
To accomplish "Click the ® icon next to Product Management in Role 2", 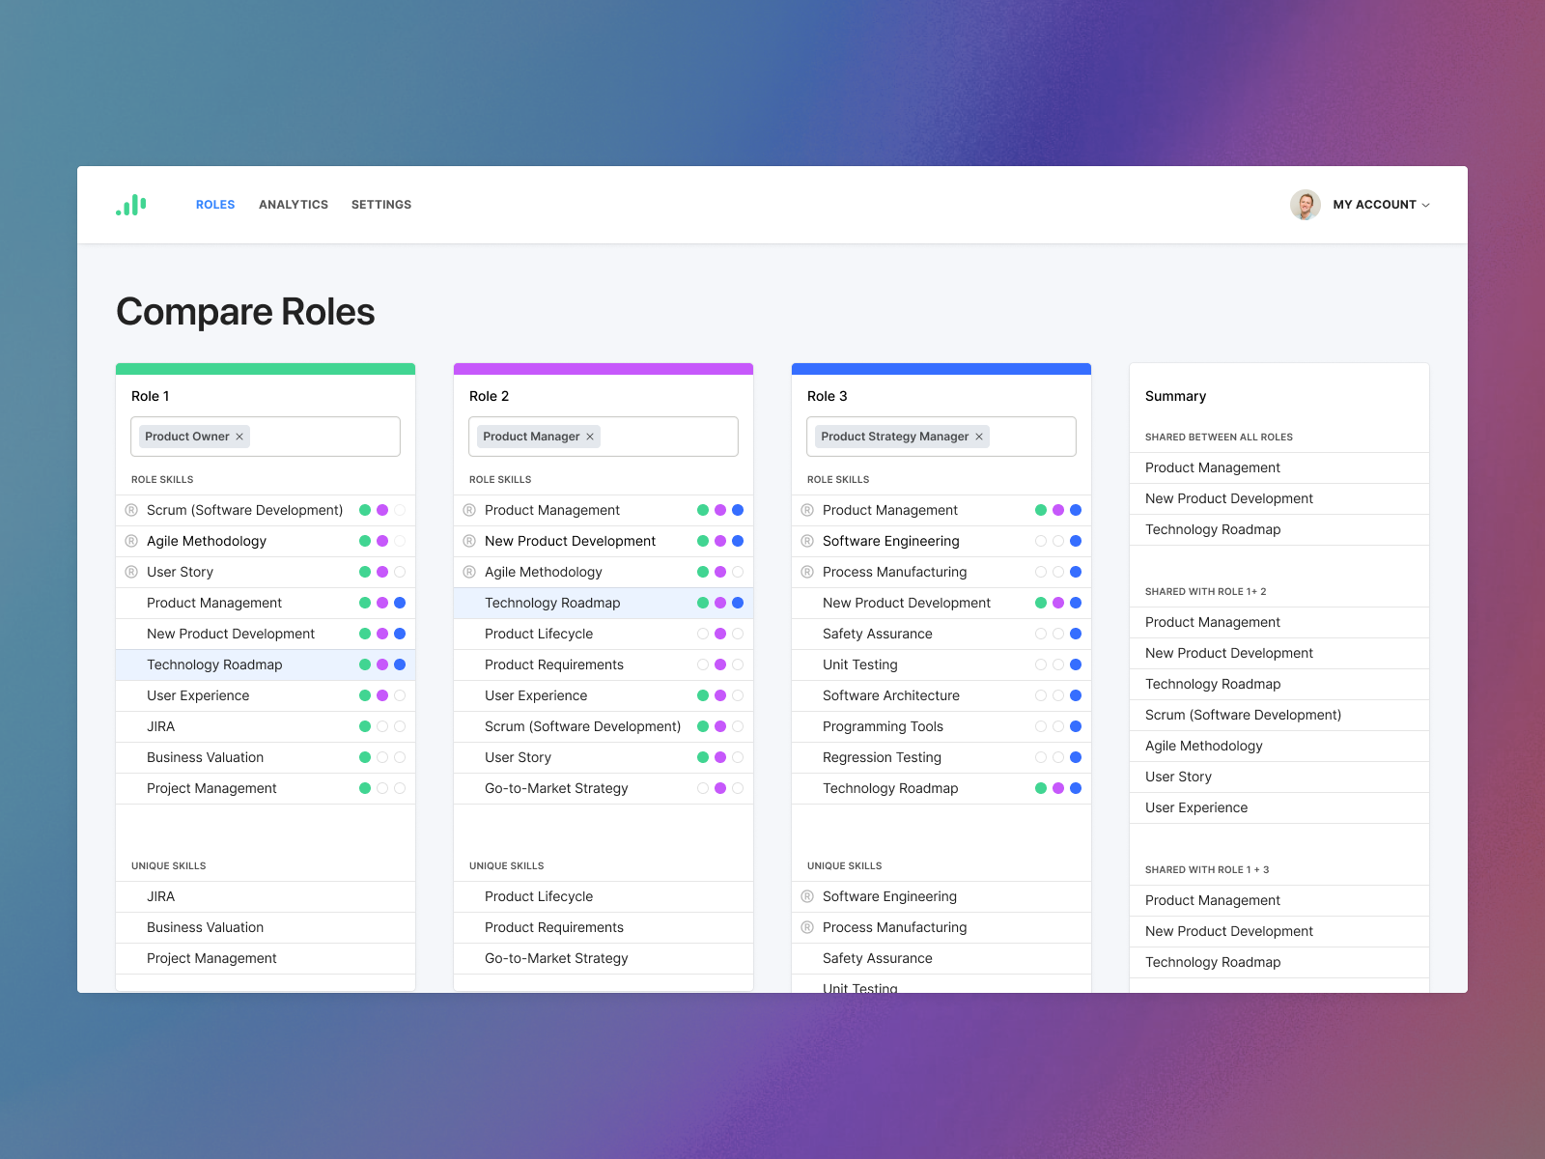I will tap(470, 510).
